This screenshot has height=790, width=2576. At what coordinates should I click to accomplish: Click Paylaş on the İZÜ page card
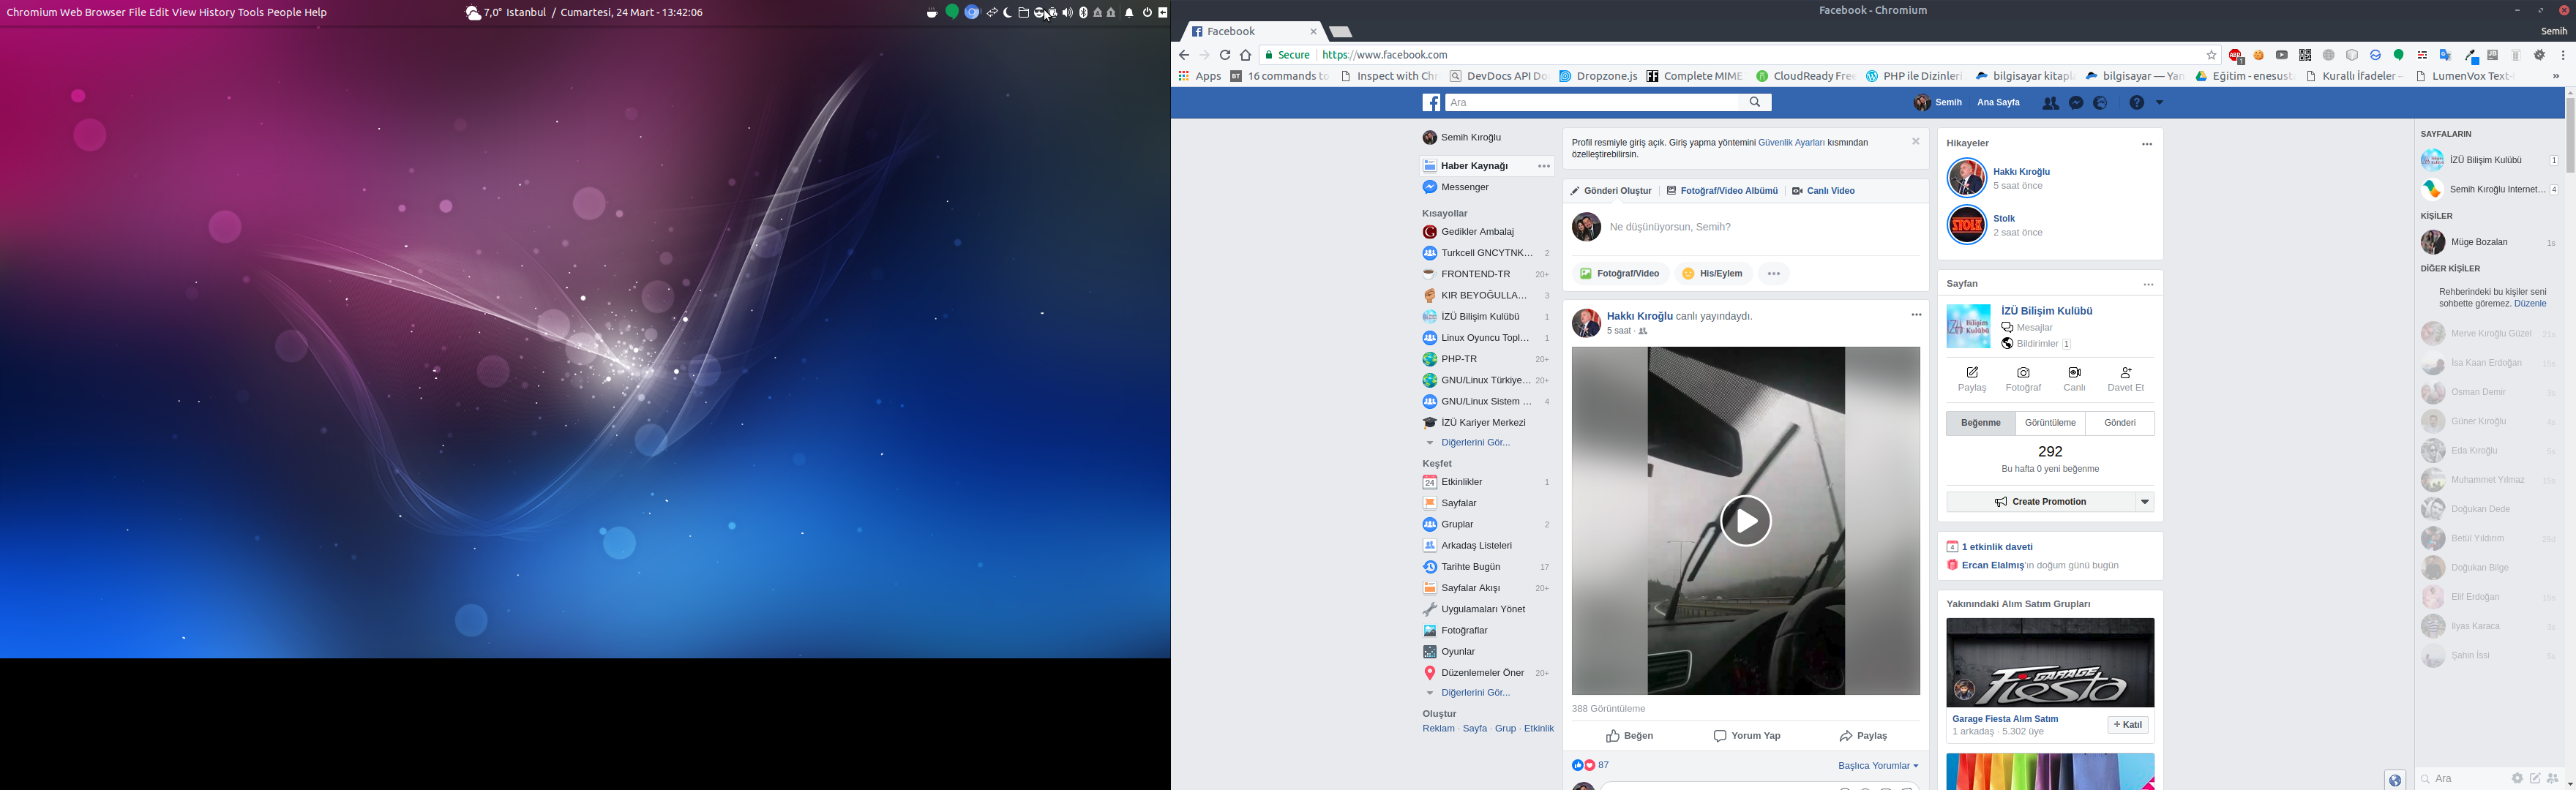(1972, 379)
